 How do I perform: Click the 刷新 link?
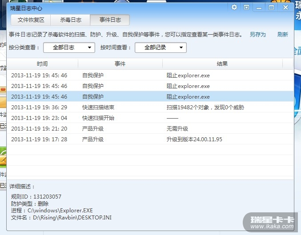click(x=283, y=35)
